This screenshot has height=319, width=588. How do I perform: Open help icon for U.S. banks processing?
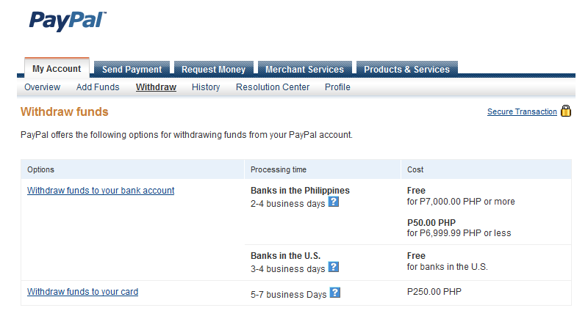[x=334, y=268]
